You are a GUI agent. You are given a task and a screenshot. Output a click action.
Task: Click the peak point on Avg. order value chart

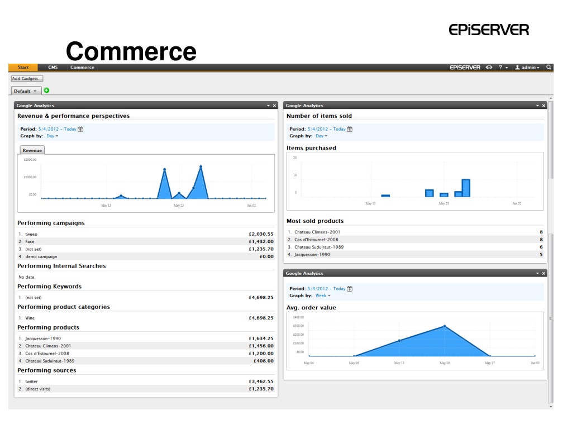444,326
